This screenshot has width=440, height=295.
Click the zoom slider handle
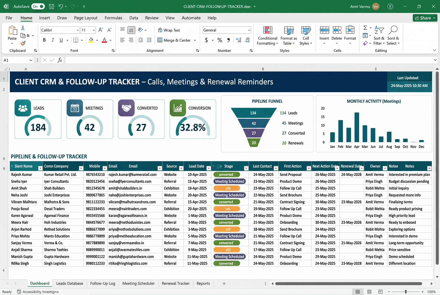point(406,292)
